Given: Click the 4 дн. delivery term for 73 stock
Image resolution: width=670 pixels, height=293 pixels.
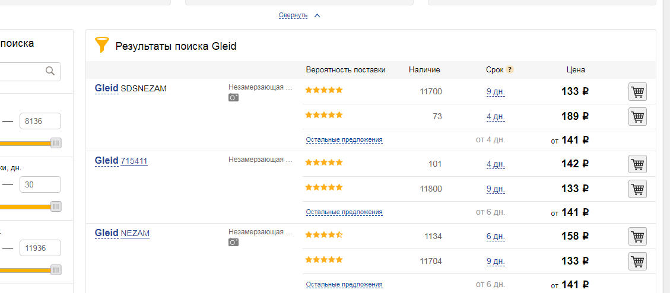Looking at the screenshot, I should click(496, 116).
